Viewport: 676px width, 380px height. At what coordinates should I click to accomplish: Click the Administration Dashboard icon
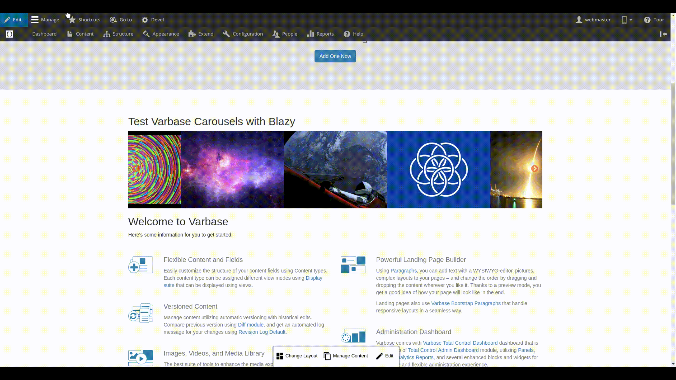pyautogui.click(x=353, y=335)
